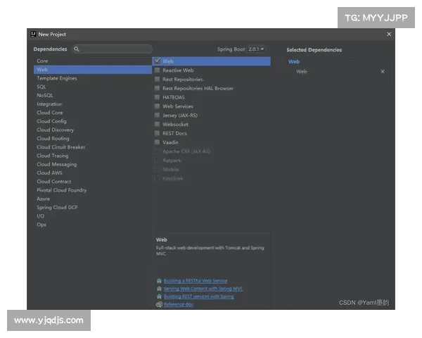The image size is (422, 338).
Task: Select the SQL dependency category
Action: 41,87
